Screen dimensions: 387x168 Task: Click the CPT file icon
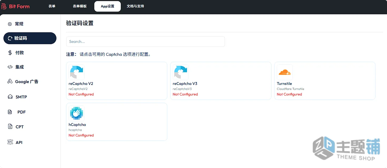click(x=10, y=126)
